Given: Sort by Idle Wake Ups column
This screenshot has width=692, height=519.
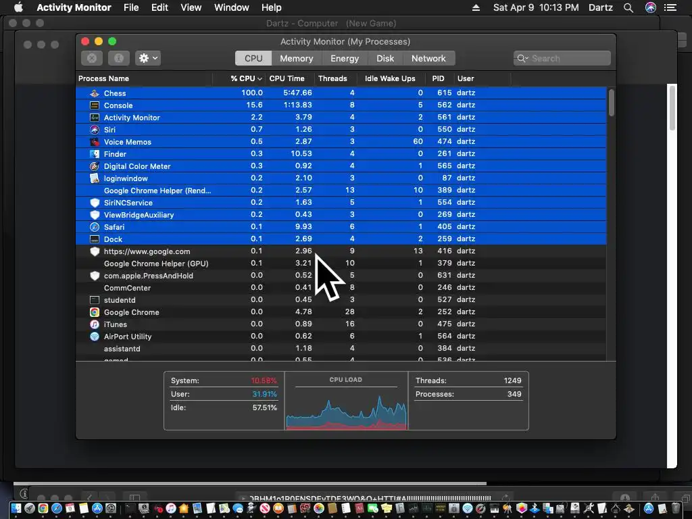Looking at the screenshot, I should [x=390, y=78].
